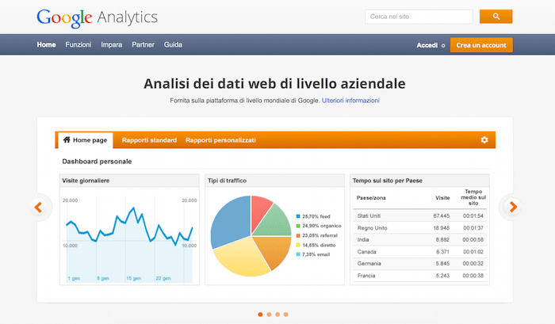Click the Visite column header

(442, 198)
